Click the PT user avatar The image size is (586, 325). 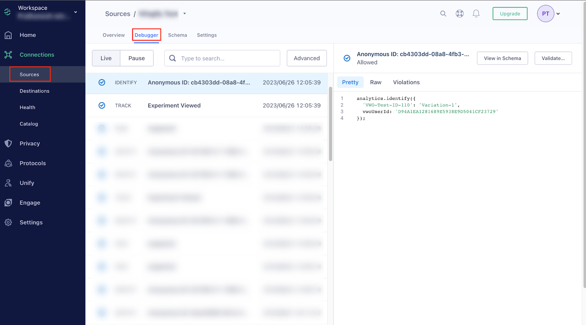click(x=546, y=14)
